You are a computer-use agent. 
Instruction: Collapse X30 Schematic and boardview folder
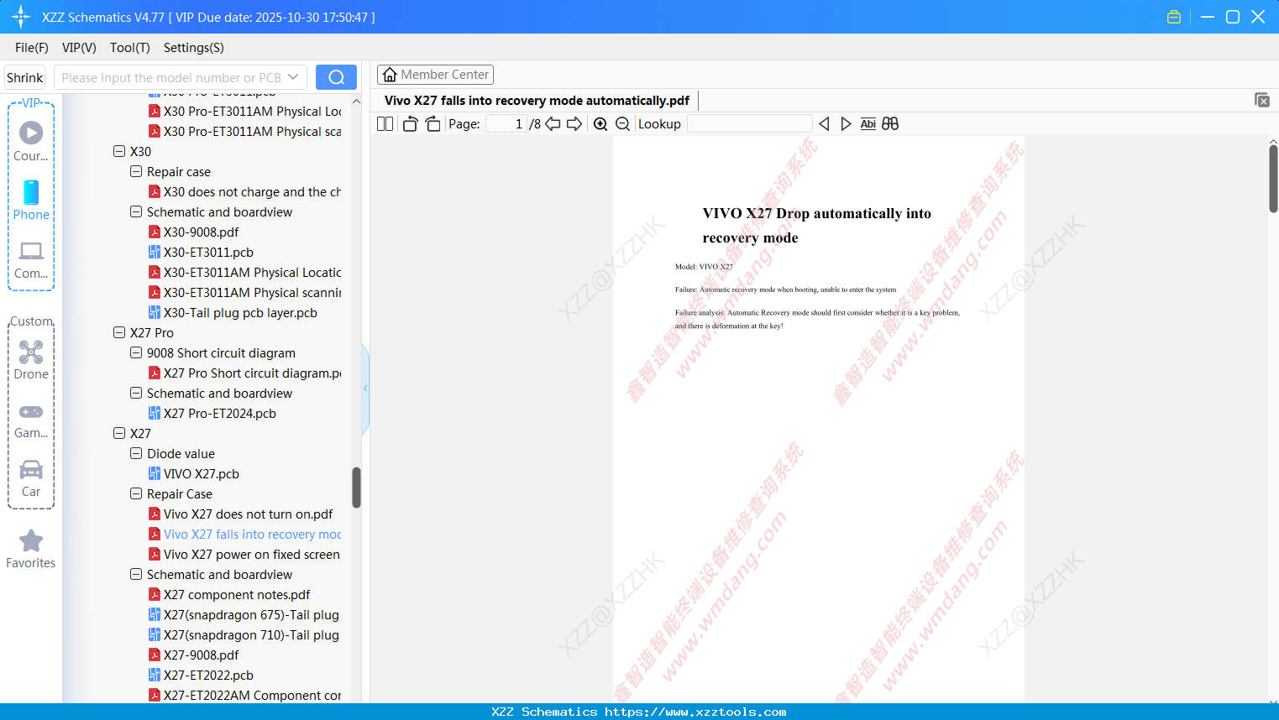pos(136,212)
